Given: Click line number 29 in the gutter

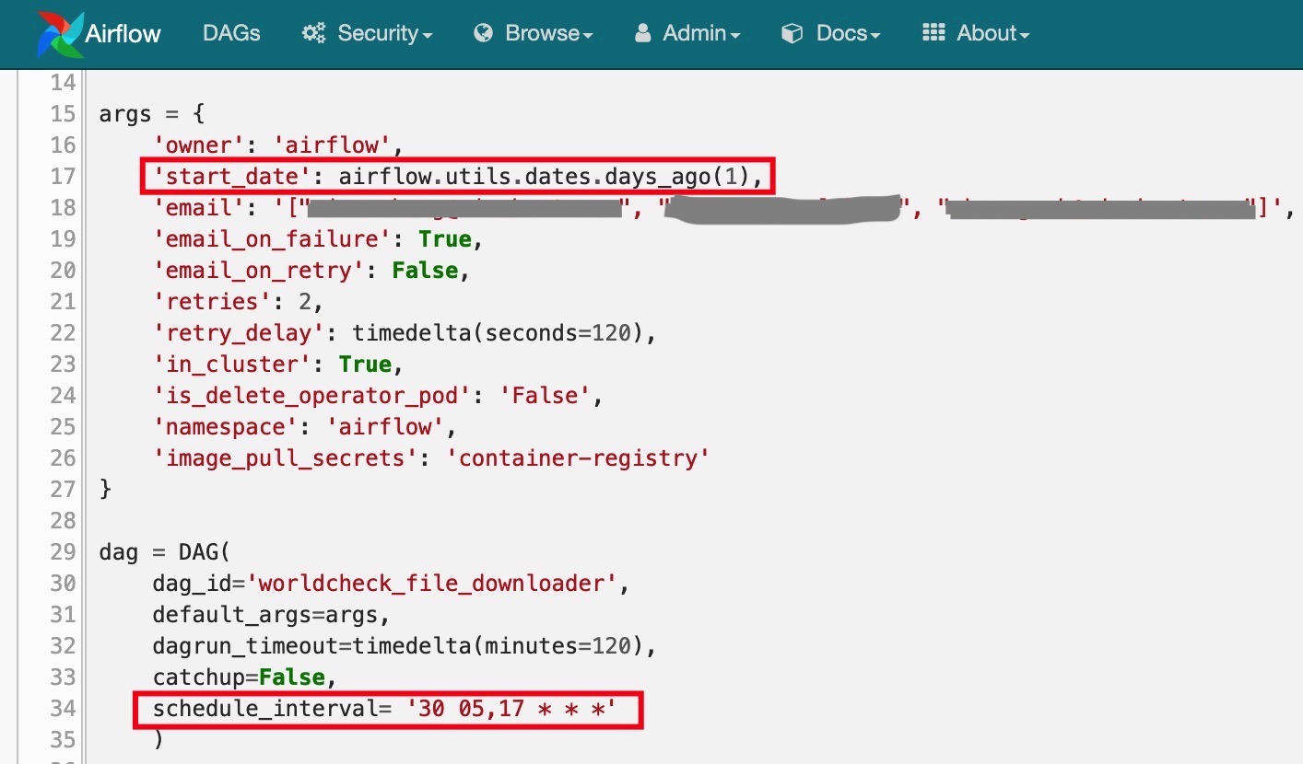Looking at the screenshot, I should tap(62, 552).
